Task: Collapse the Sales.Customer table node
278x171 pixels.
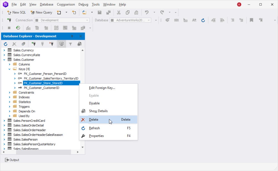Action: coord(4,60)
